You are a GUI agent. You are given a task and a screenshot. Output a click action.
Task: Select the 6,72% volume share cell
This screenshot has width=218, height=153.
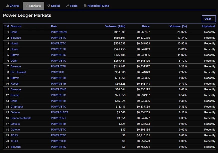click(183, 61)
